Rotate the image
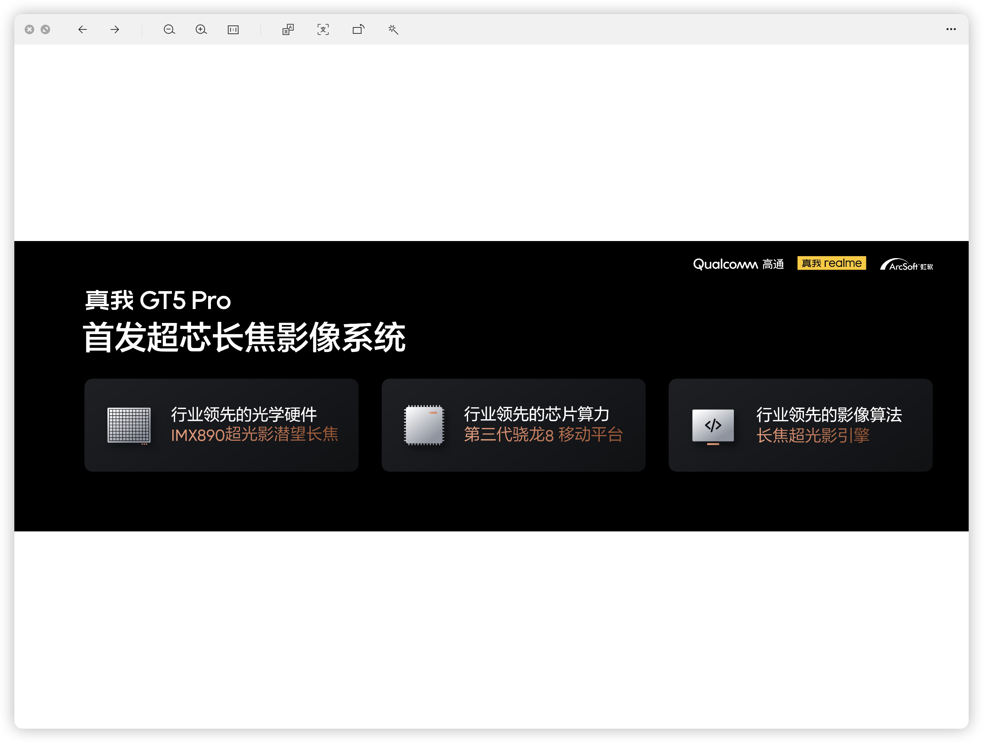 (x=359, y=30)
